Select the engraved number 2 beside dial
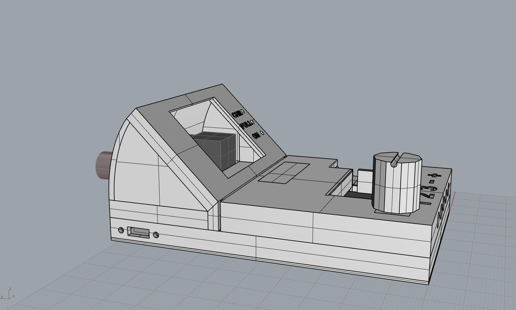The height and width of the screenshot is (310, 516). 428,196
